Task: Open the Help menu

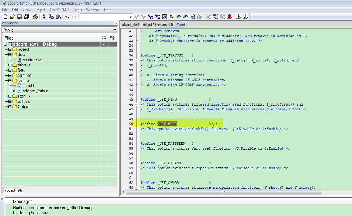Action: [x=107, y=10]
